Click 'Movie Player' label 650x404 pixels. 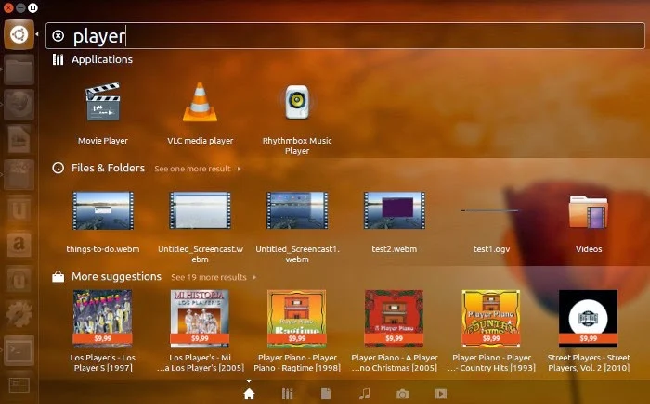[x=103, y=141]
